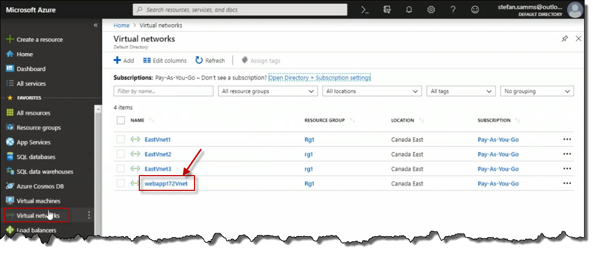
Task: Click the Home breadcrumb link
Action: pyautogui.click(x=121, y=25)
